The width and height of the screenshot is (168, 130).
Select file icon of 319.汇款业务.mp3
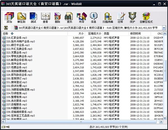pyautogui.click(x=4, y=38)
